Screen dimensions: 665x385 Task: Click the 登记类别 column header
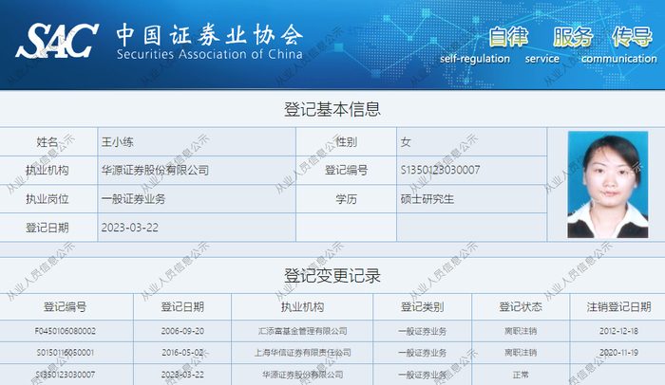point(423,306)
